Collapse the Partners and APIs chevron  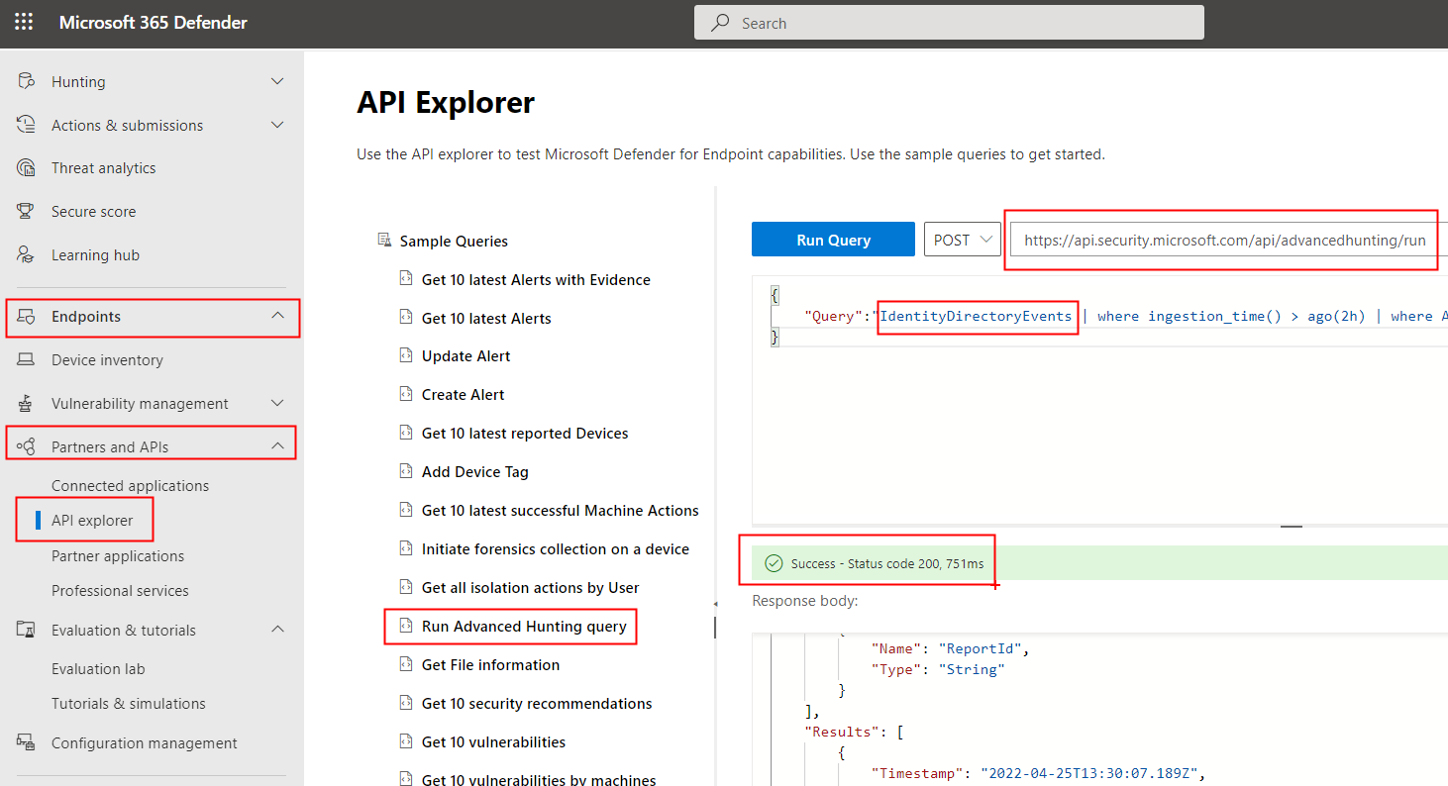[x=277, y=446]
